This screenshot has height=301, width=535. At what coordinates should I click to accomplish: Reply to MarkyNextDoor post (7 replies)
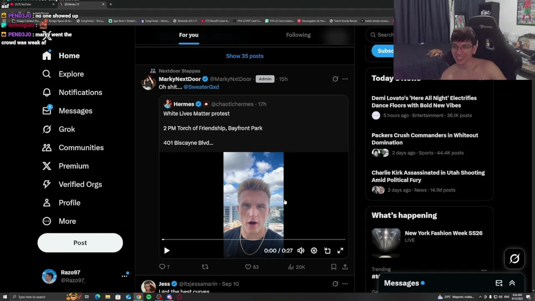point(164,267)
